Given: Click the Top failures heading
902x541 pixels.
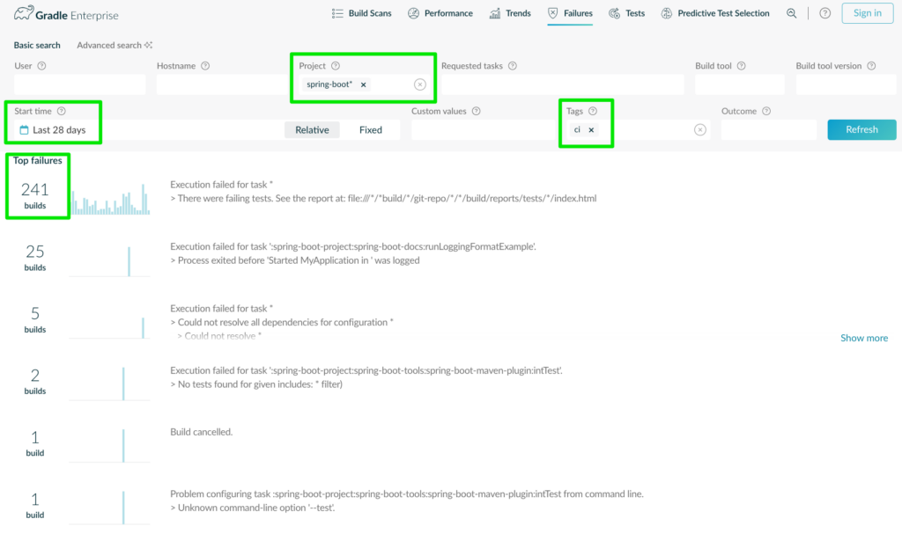Looking at the screenshot, I should [x=37, y=161].
